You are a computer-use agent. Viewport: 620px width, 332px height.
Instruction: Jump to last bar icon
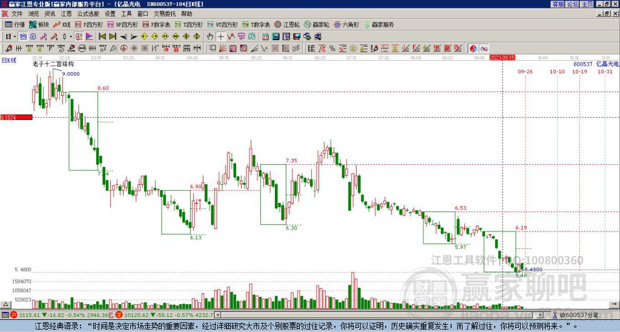pyautogui.click(x=113, y=37)
